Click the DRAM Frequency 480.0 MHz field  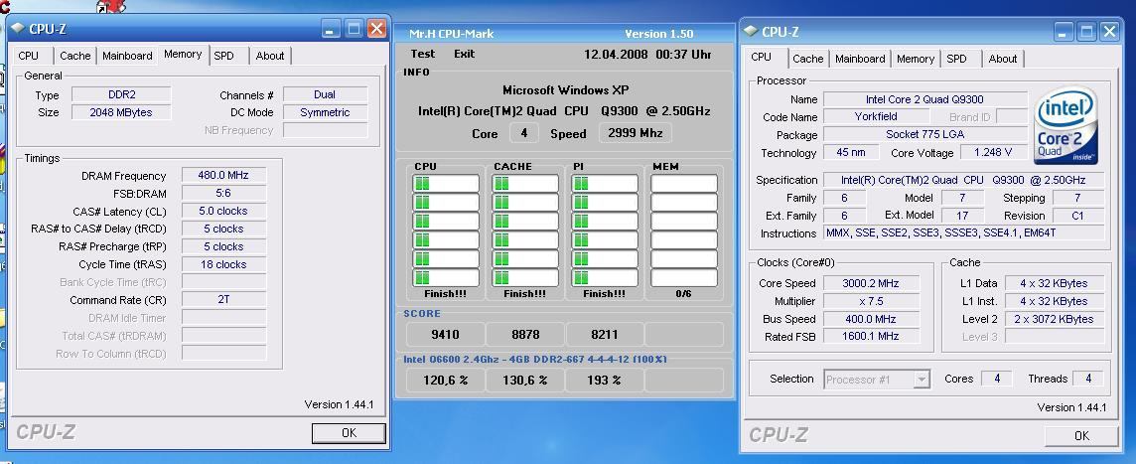point(223,176)
